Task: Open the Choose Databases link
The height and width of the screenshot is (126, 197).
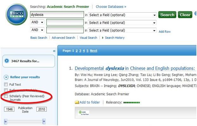Action: pos(111,7)
